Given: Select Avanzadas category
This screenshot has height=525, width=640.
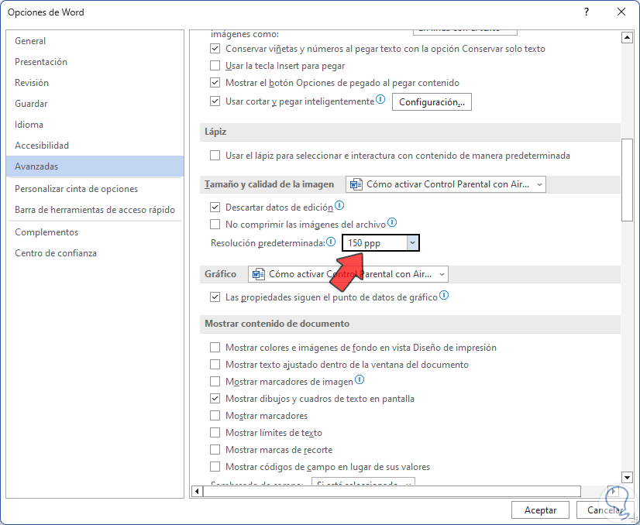Looking at the screenshot, I should 95,166.
